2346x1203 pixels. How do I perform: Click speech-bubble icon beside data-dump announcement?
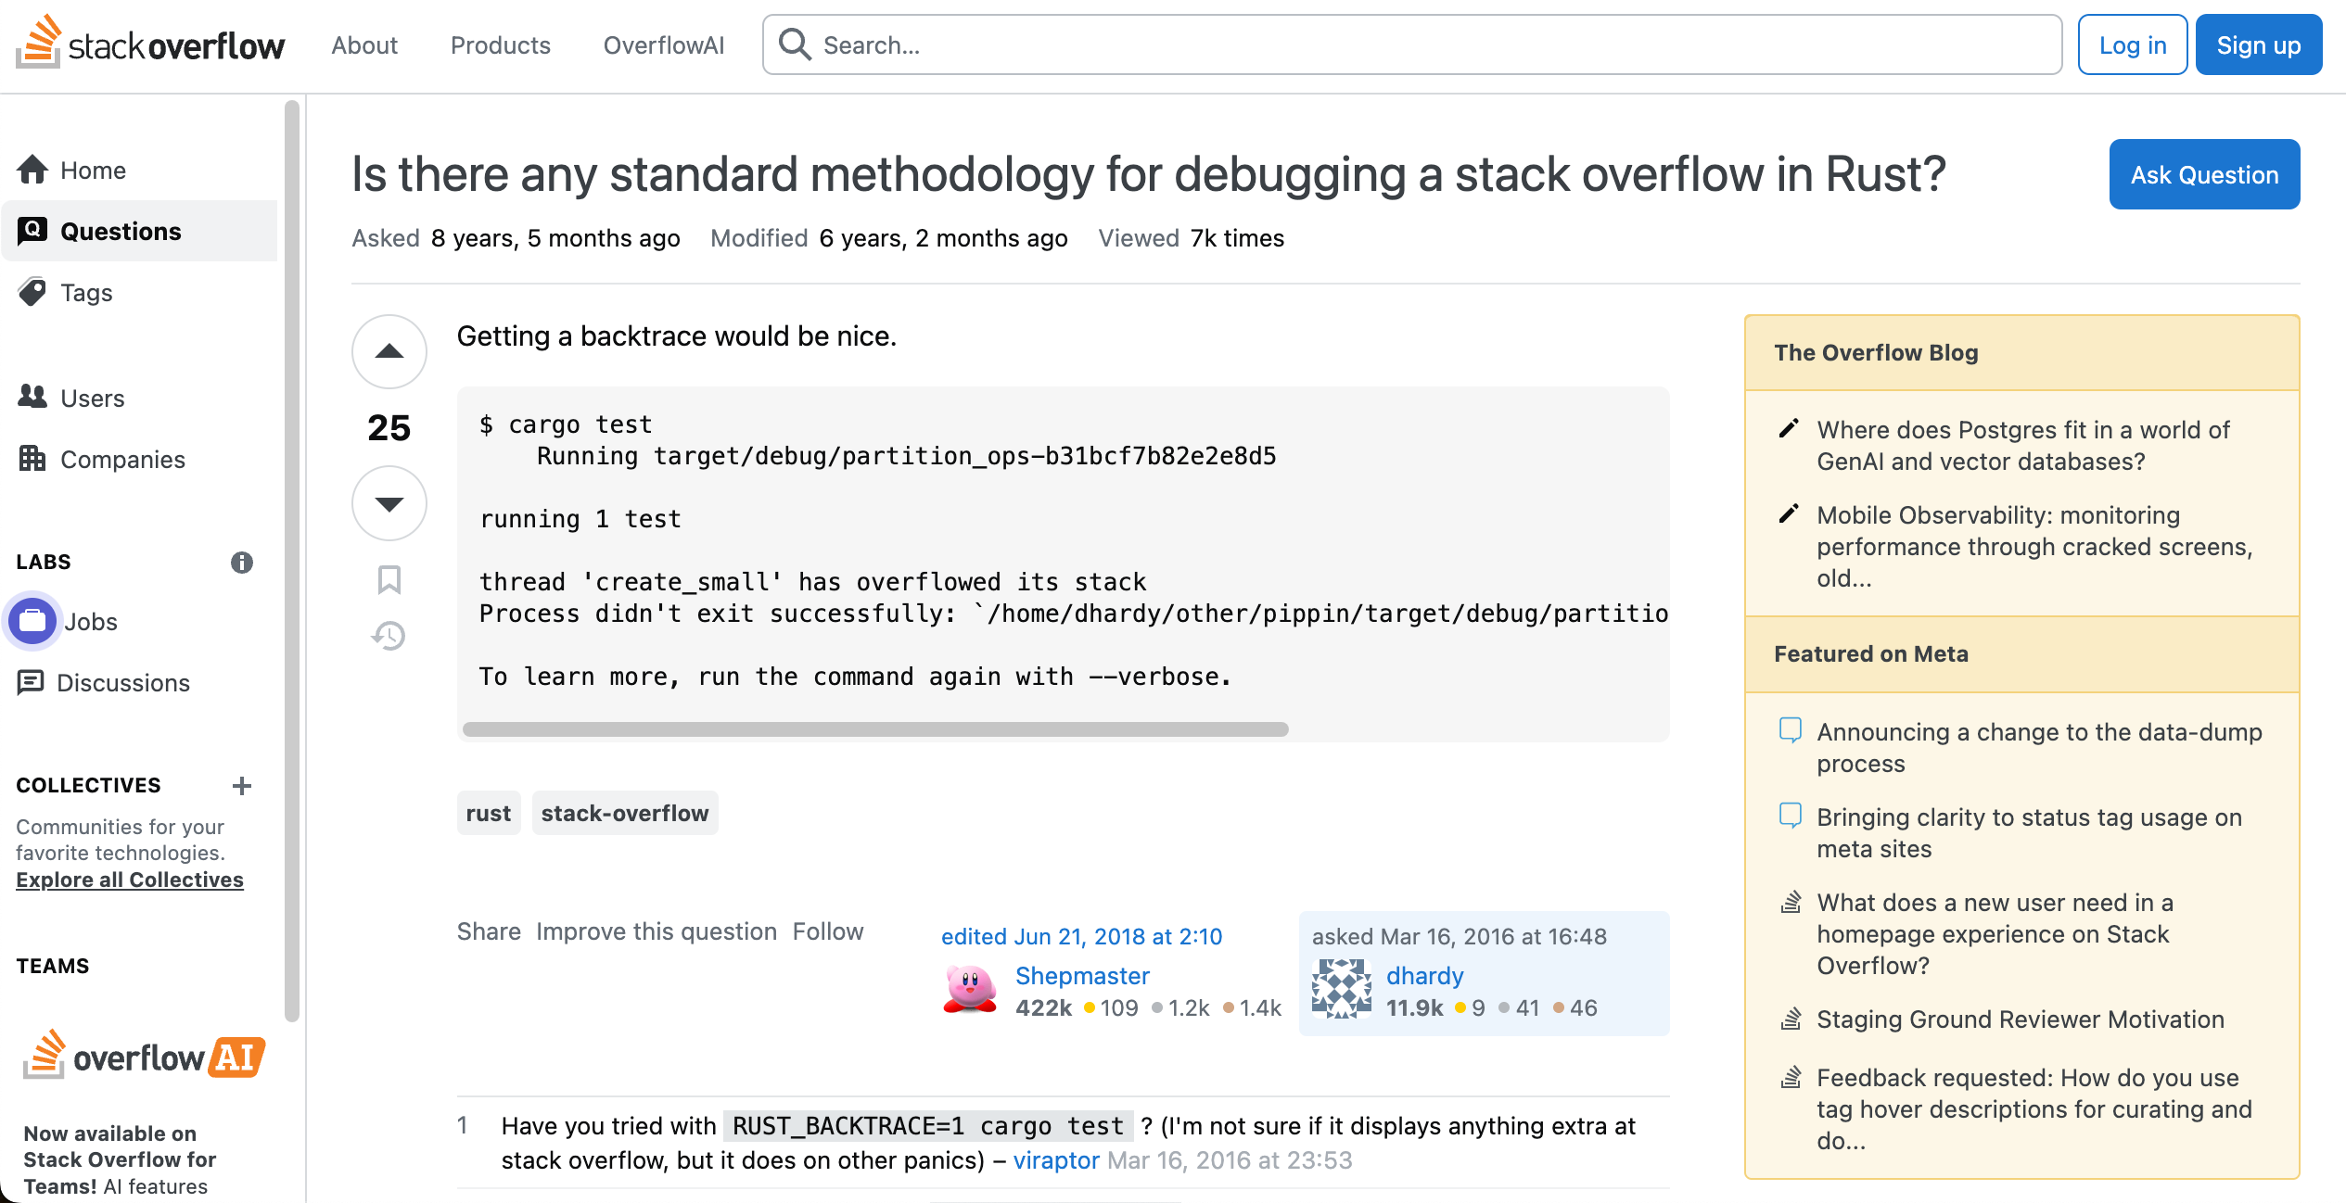click(1791, 730)
